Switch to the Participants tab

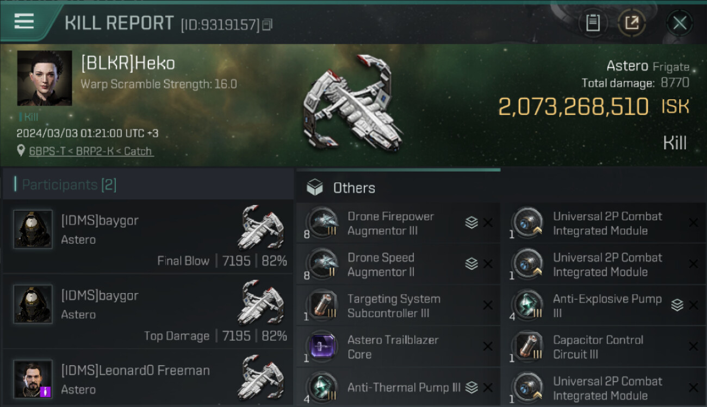[x=69, y=185]
